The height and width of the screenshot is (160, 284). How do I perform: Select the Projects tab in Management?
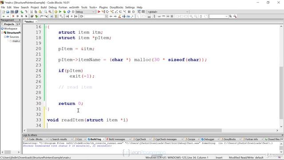click(9, 24)
